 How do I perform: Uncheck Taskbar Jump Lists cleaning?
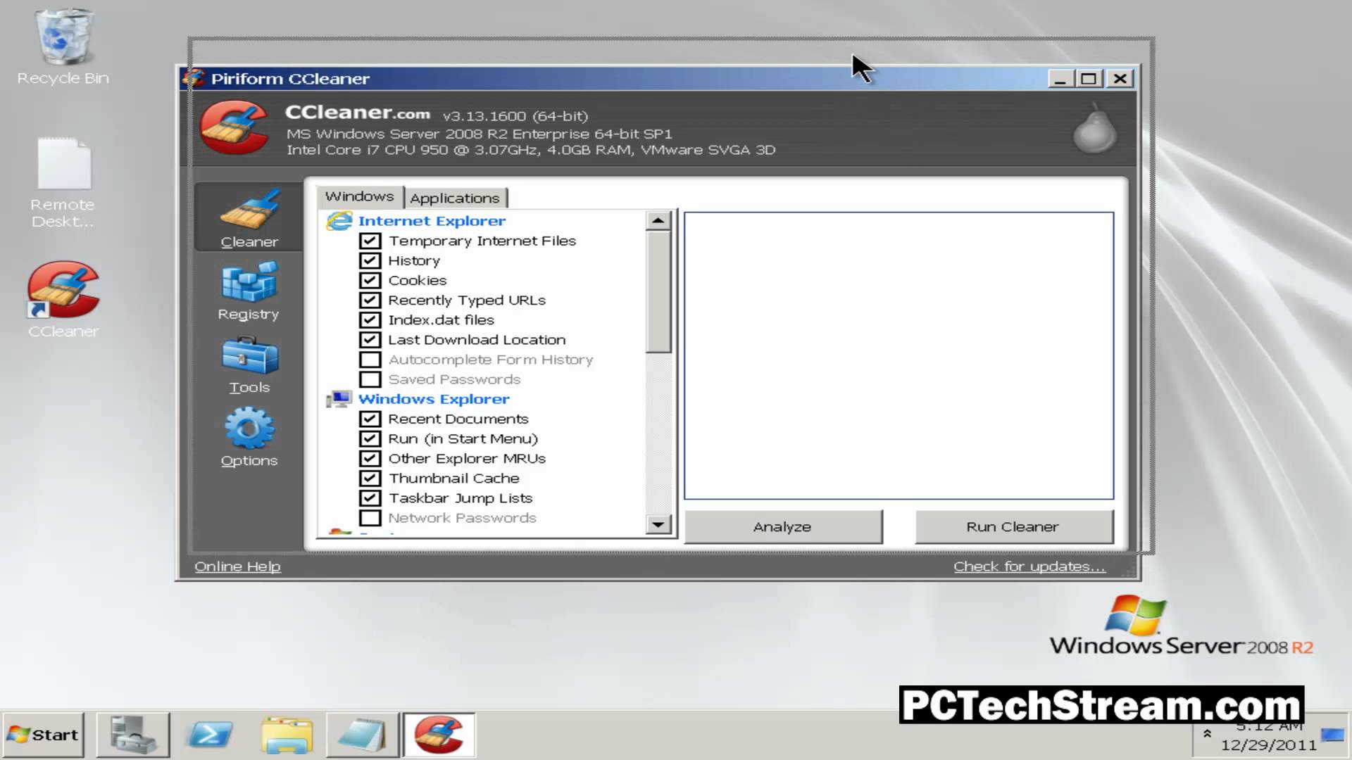pyautogui.click(x=370, y=498)
